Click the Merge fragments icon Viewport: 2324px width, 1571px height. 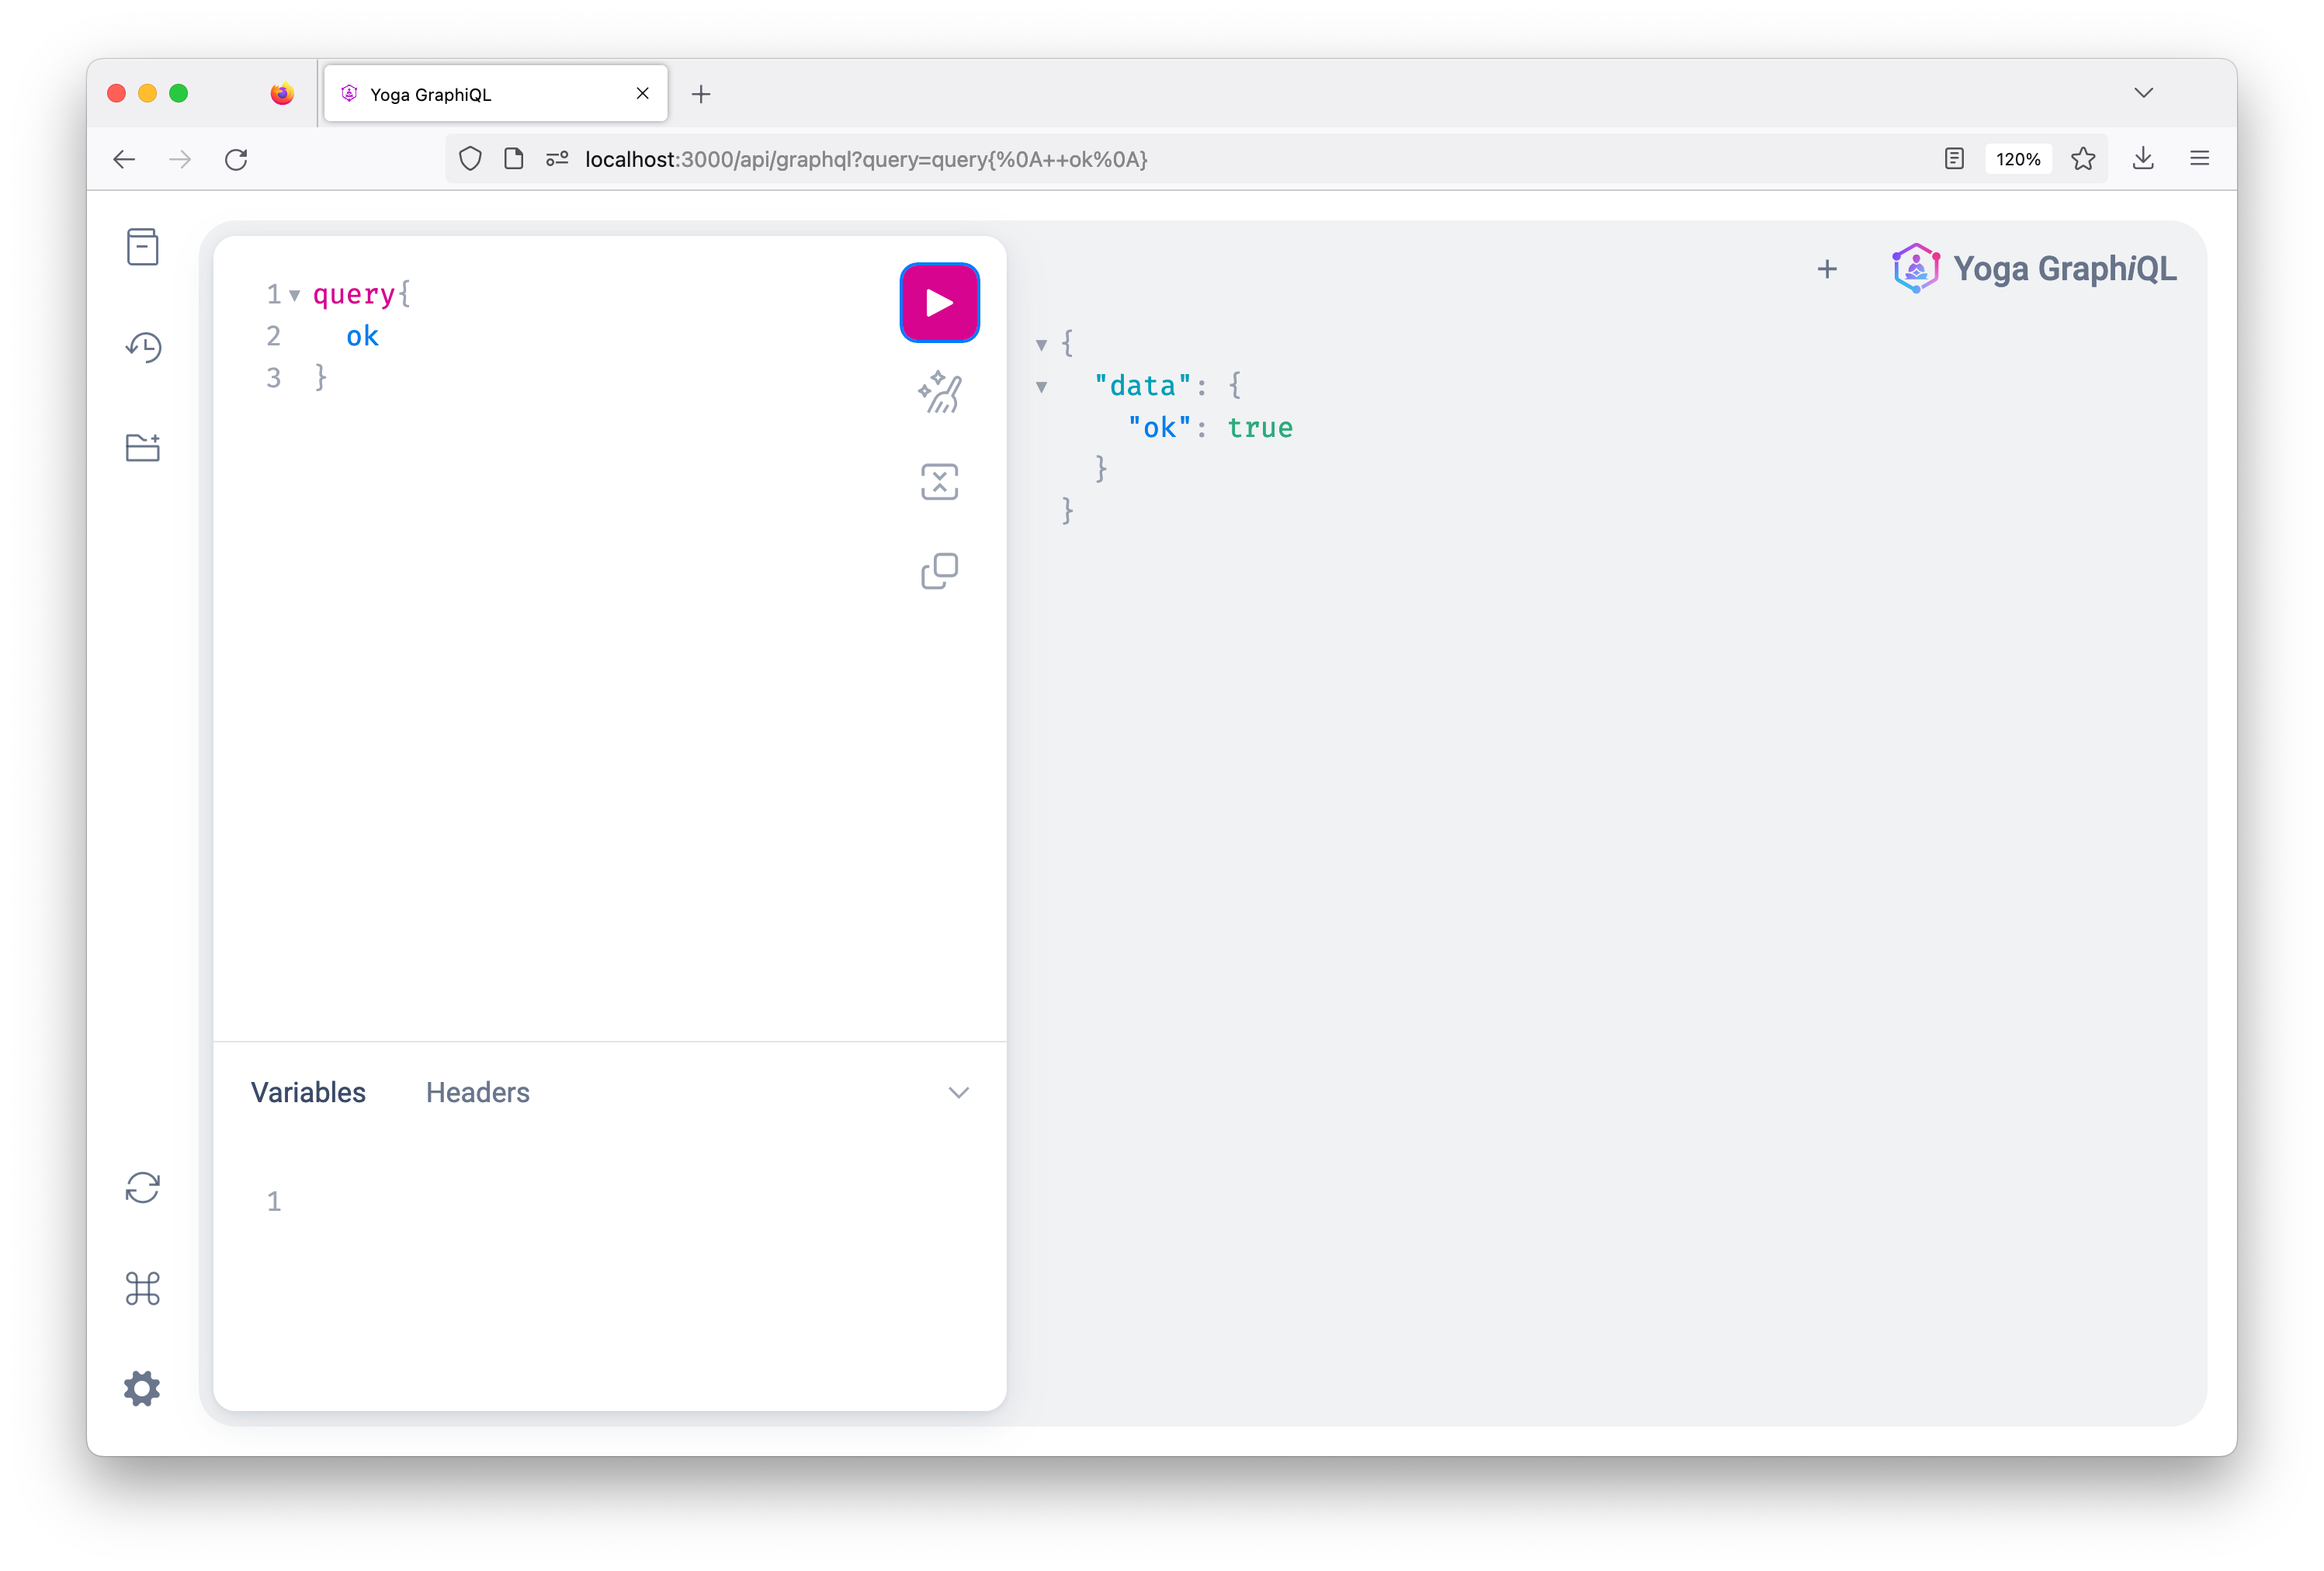click(939, 482)
